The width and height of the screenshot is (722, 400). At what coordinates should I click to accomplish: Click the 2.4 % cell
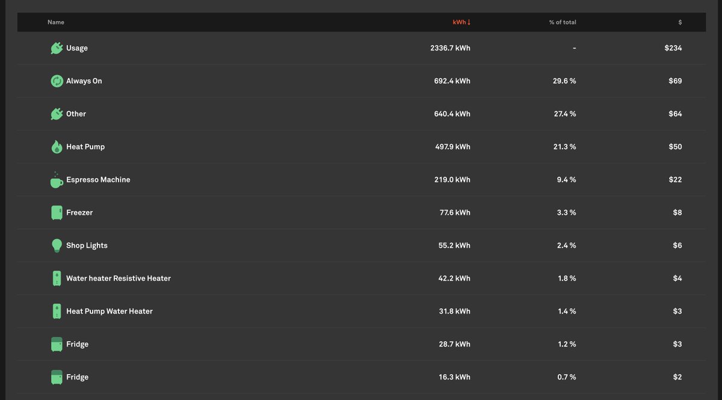tap(567, 245)
